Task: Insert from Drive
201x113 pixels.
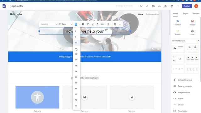Action: [x=193, y=33]
